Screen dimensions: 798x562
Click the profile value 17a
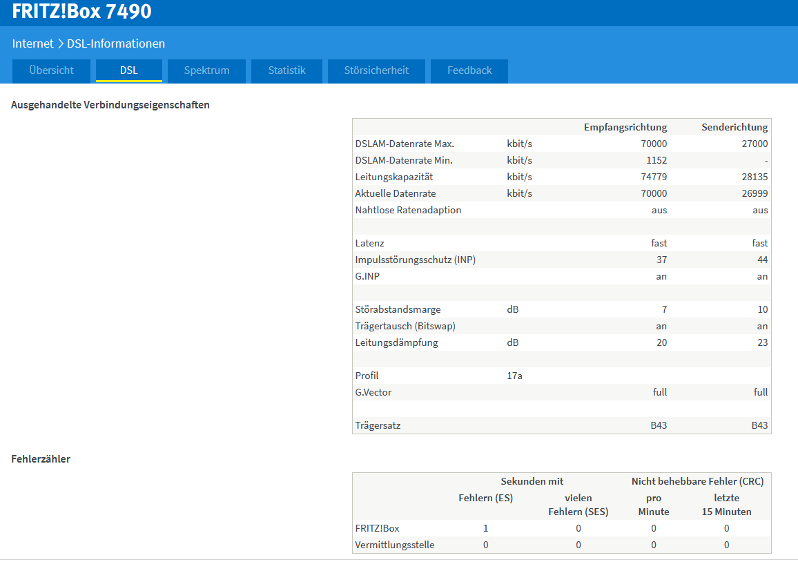(514, 376)
